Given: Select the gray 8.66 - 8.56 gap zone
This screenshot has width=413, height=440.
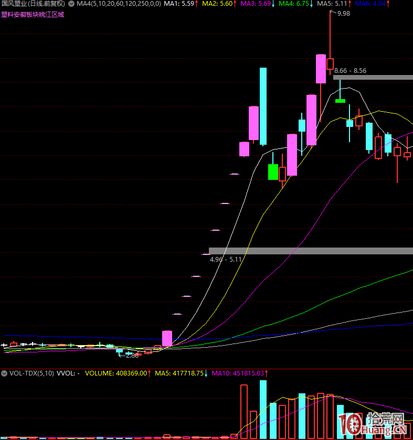Looking at the screenshot, I should 373,78.
